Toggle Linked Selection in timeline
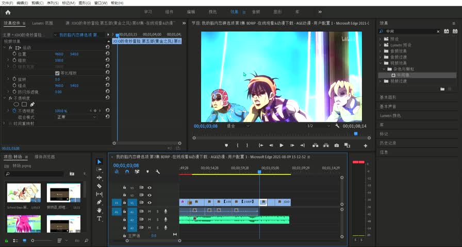The image size is (462, 247). (137, 171)
